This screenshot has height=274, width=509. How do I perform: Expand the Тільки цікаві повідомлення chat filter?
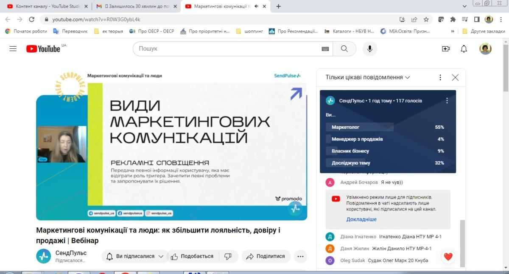coord(368,77)
